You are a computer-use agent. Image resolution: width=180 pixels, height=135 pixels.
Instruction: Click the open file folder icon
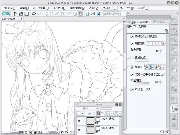21,14
